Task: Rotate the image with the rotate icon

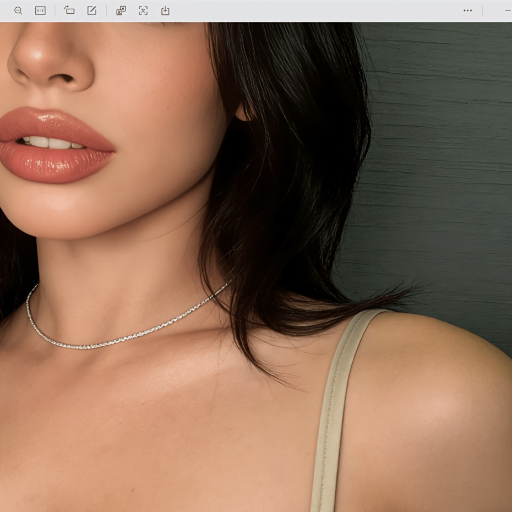Action: 69,10
